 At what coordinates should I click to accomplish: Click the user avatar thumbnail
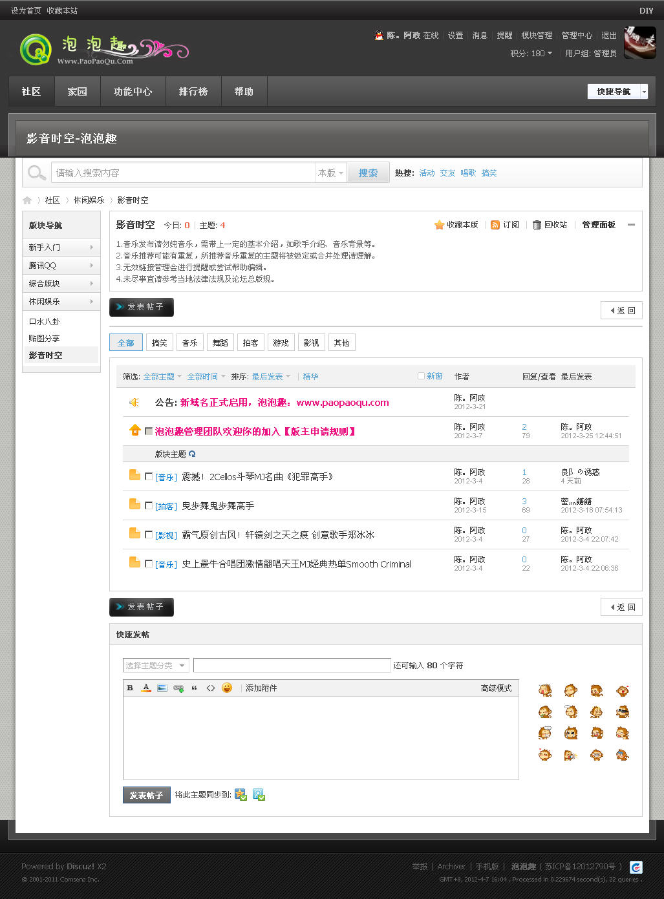point(639,42)
